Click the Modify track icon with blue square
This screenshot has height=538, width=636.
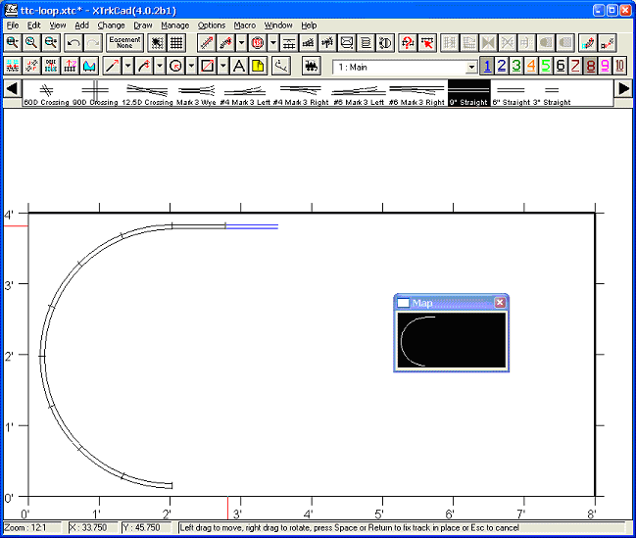pos(588,43)
